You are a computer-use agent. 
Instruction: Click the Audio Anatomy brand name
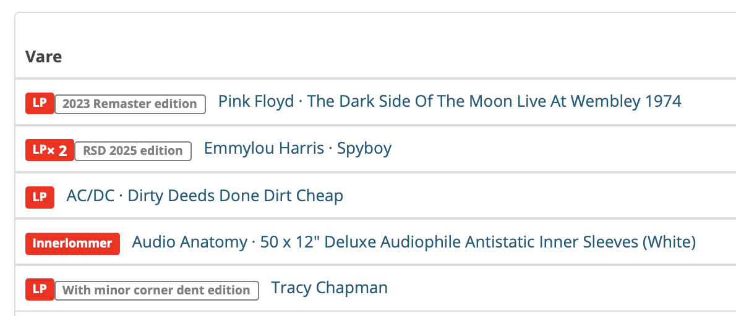189,242
